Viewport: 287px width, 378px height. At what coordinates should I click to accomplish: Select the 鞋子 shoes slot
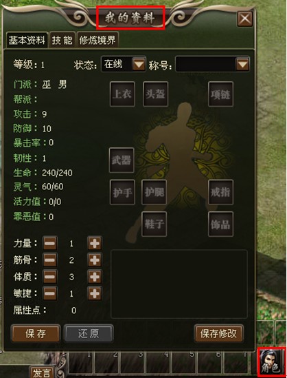pyautogui.click(x=154, y=224)
